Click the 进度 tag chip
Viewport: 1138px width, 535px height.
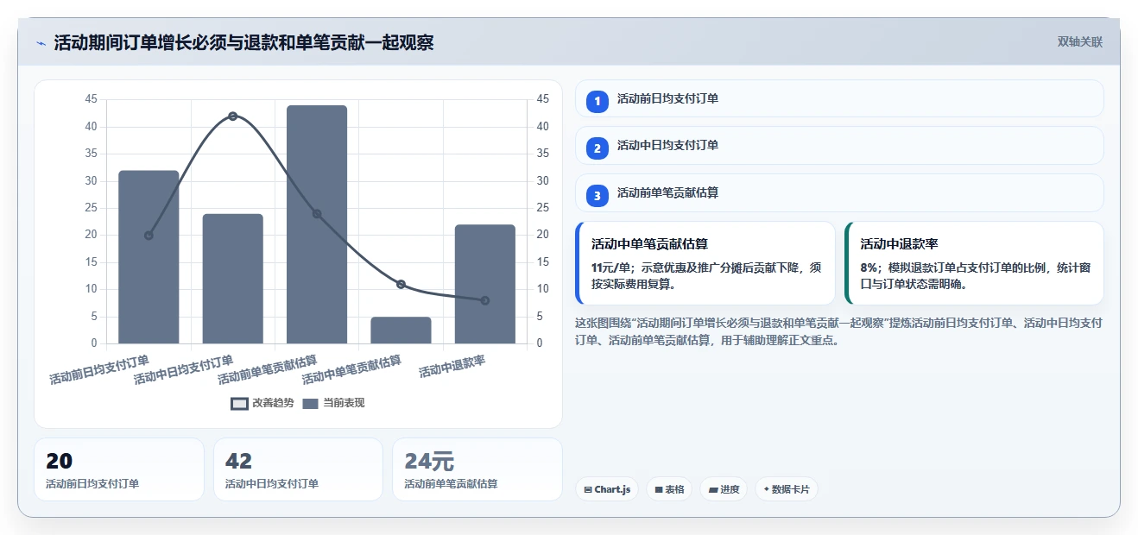point(724,489)
